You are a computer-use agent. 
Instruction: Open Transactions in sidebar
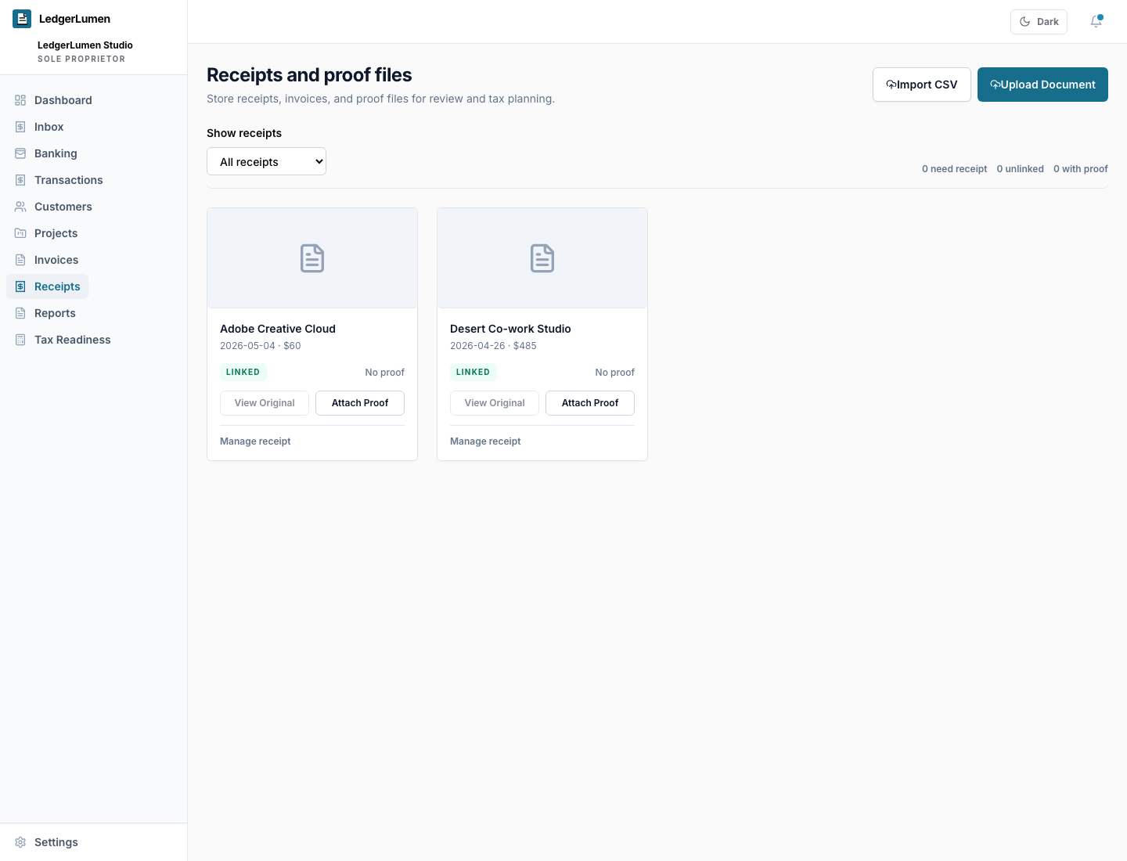click(59, 180)
